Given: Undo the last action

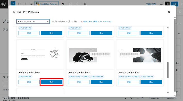Looking at the screenshot, I should click(19, 4).
